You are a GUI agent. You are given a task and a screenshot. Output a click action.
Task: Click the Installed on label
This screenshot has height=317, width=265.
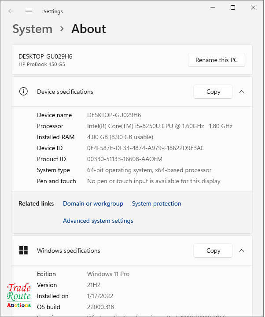pos(53,296)
